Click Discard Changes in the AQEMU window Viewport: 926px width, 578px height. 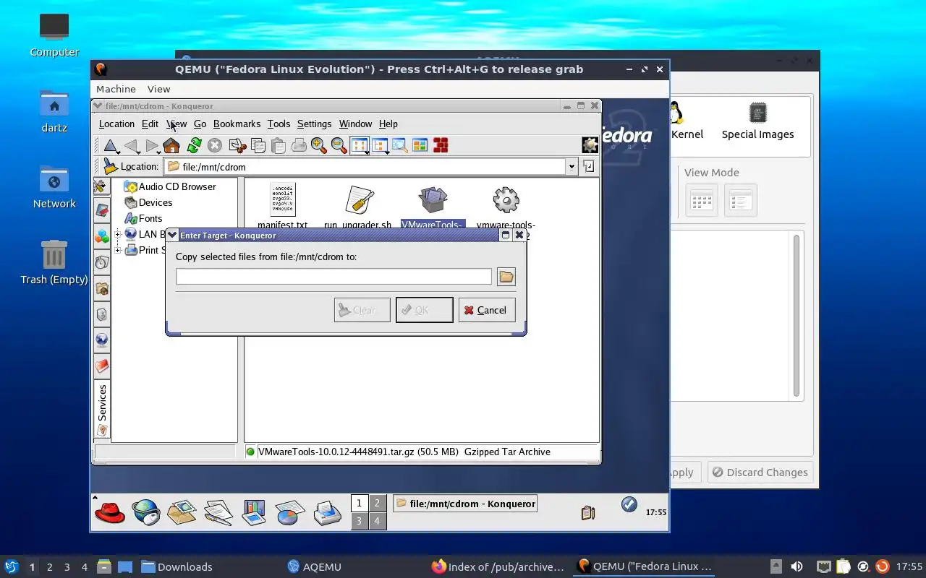point(759,473)
